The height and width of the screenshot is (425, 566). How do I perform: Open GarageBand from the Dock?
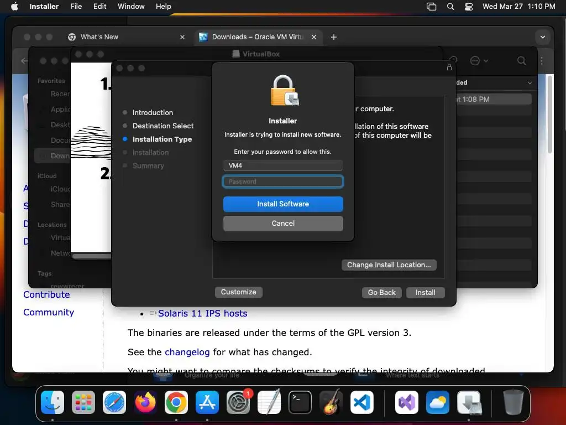tap(331, 402)
